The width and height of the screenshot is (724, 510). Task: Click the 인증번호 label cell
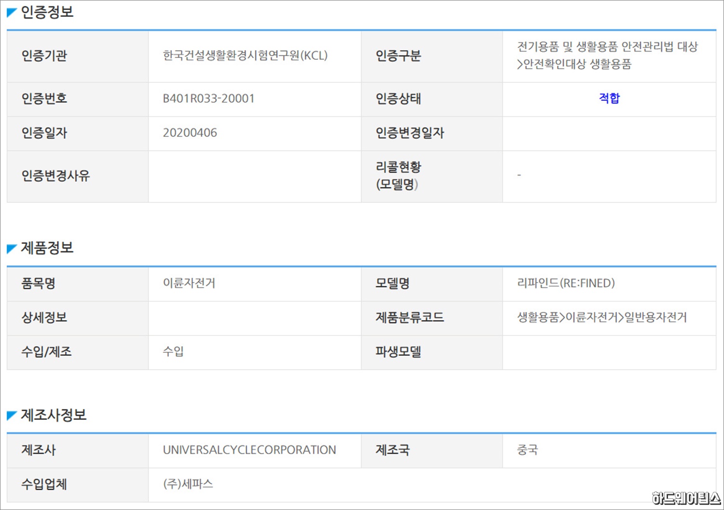tap(78, 99)
